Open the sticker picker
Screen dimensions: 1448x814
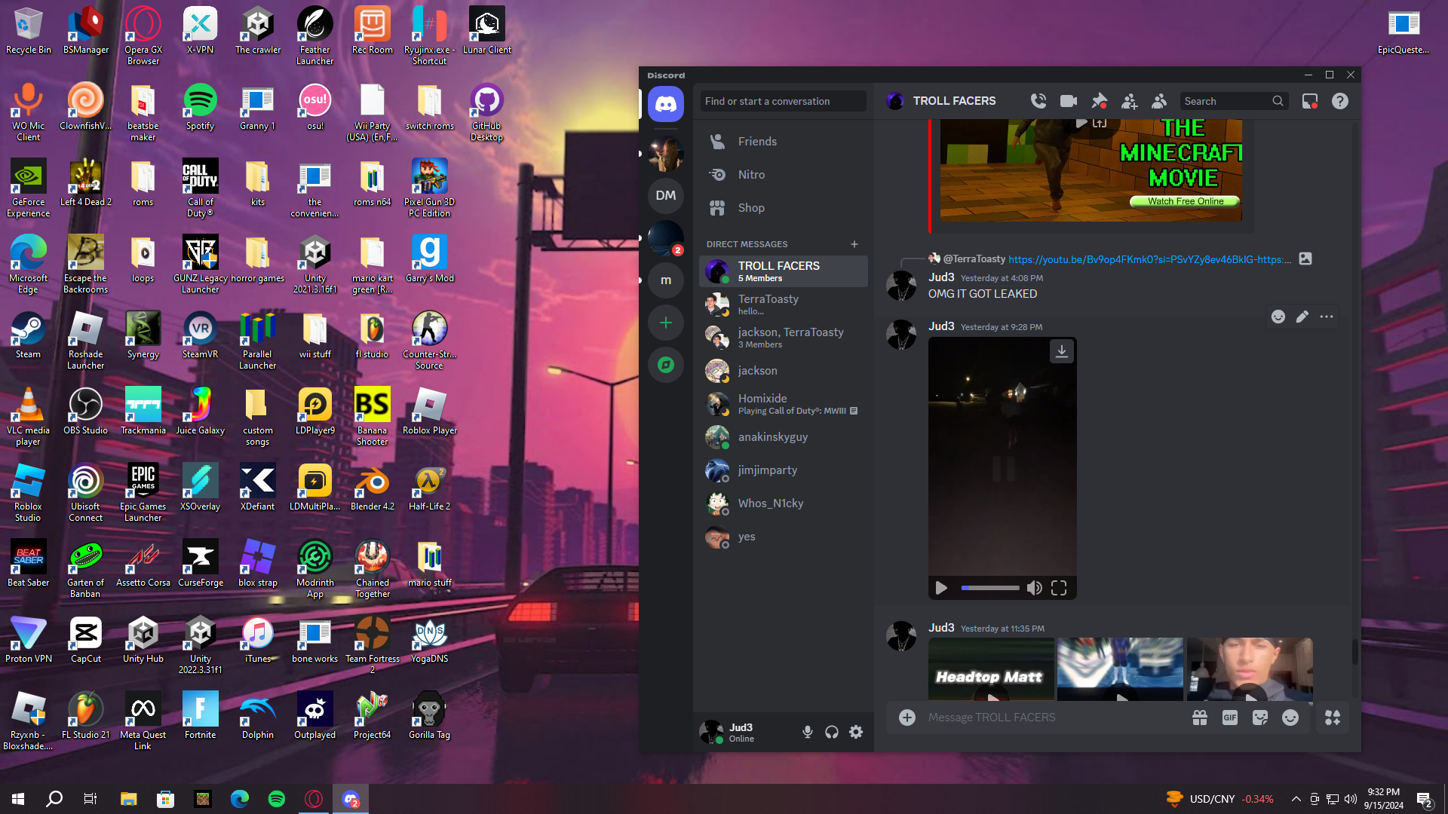[1260, 718]
